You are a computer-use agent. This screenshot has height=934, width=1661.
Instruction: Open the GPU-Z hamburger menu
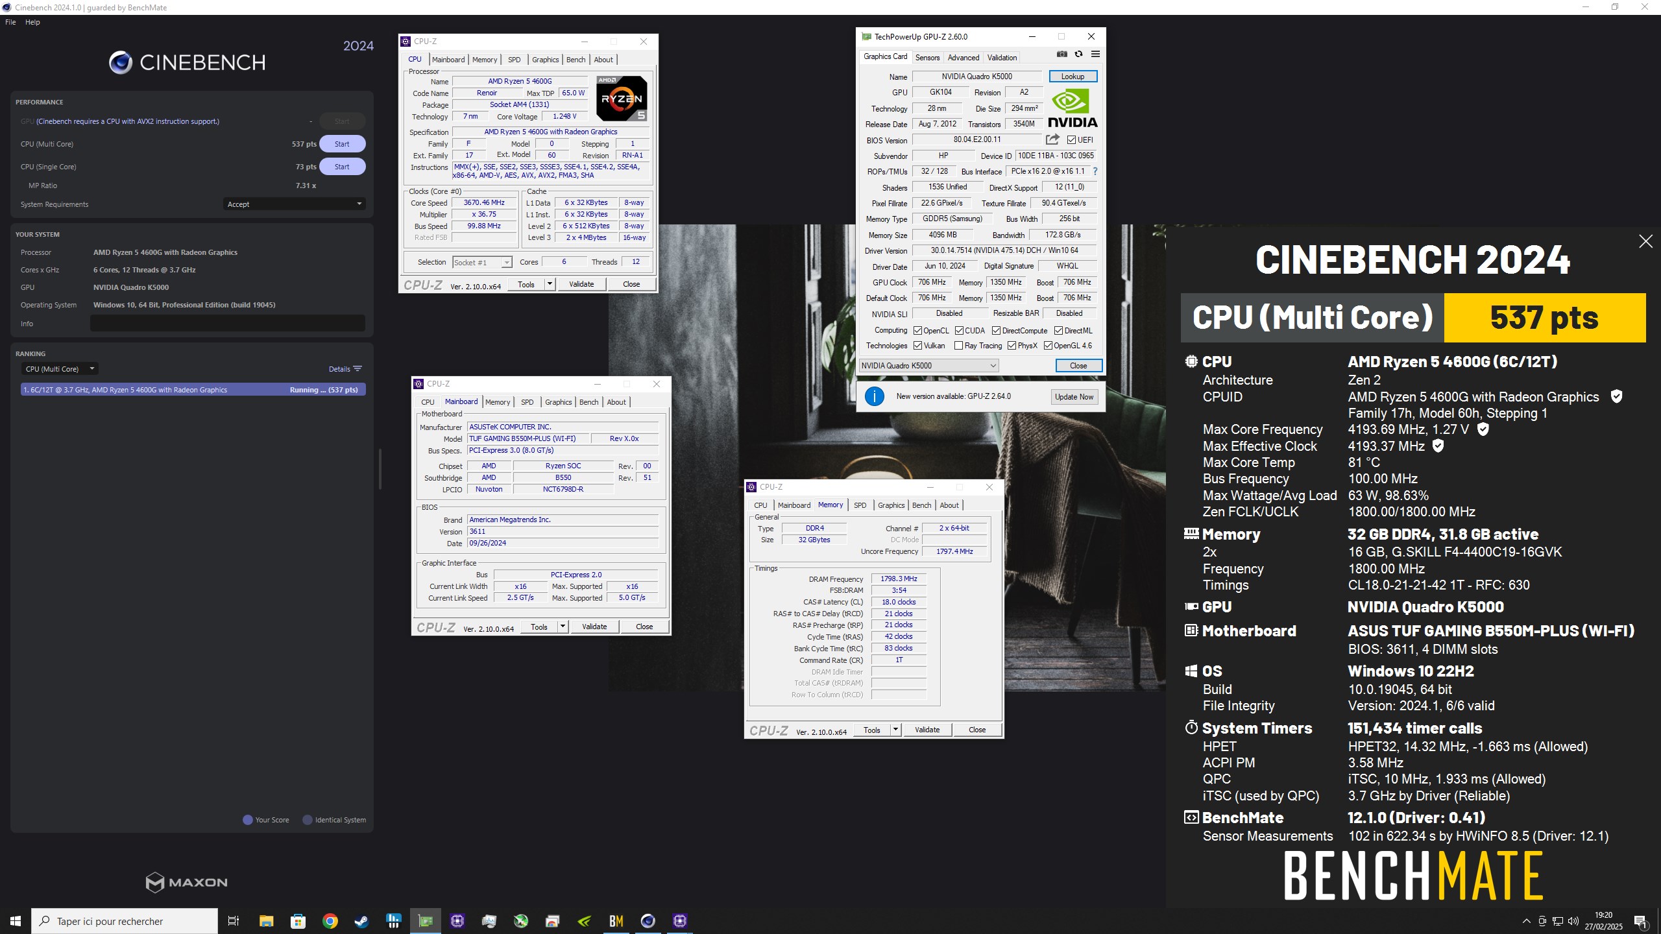point(1095,54)
